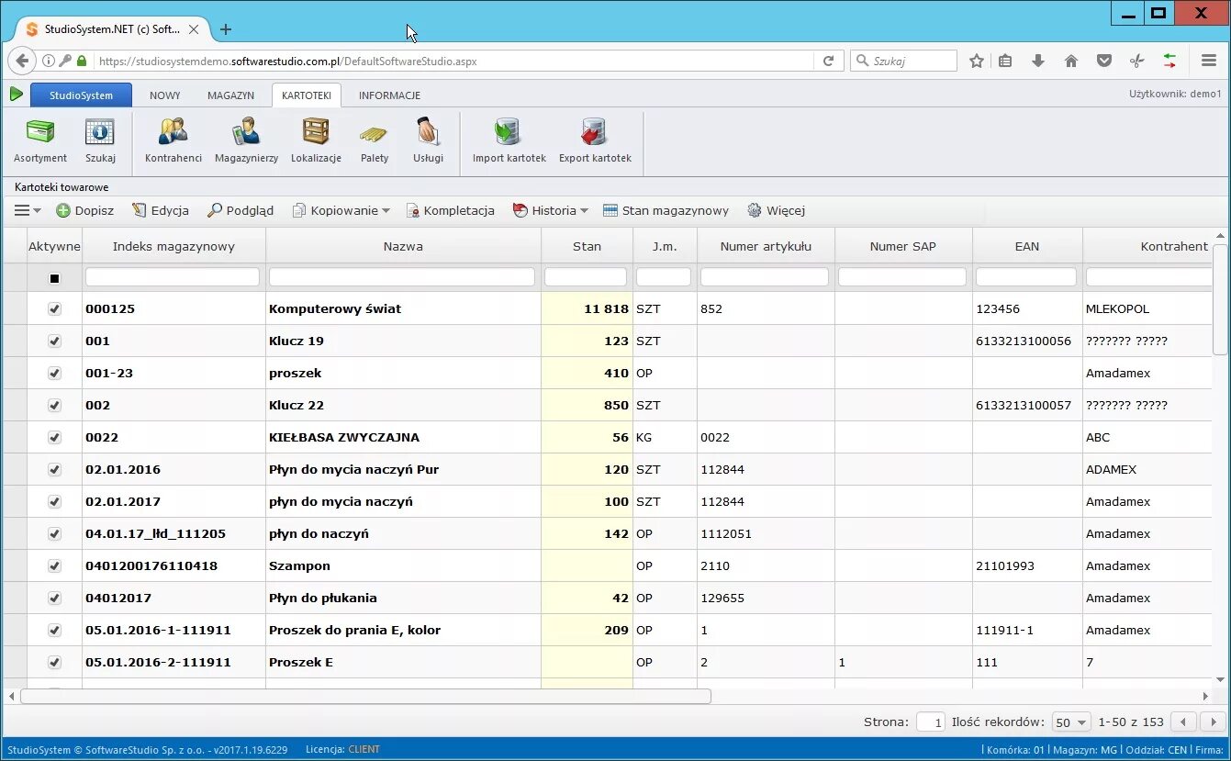Click Export kartotek icon

[595, 140]
